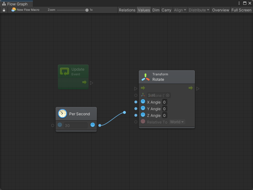
Task: Click the Zoom slider handle
Action: pyautogui.click(x=87, y=10)
